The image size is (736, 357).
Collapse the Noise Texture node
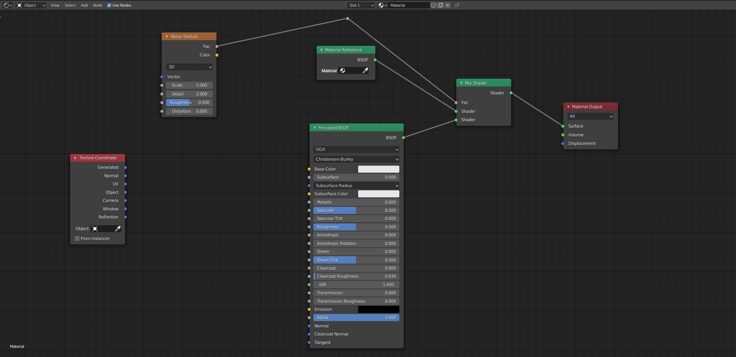(167, 37)
